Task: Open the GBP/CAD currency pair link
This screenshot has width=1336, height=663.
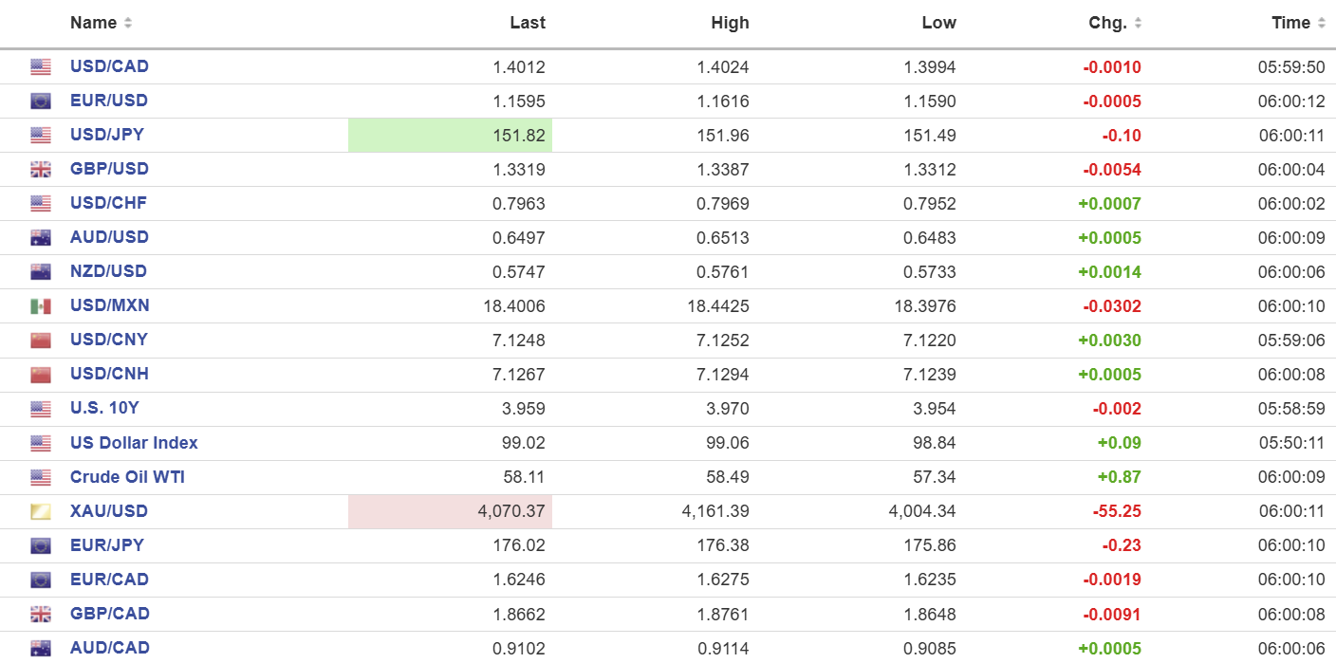Action: coord(110,614)
